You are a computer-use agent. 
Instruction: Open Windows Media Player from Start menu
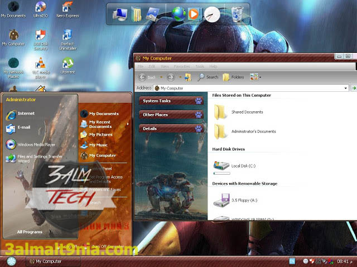31,145
